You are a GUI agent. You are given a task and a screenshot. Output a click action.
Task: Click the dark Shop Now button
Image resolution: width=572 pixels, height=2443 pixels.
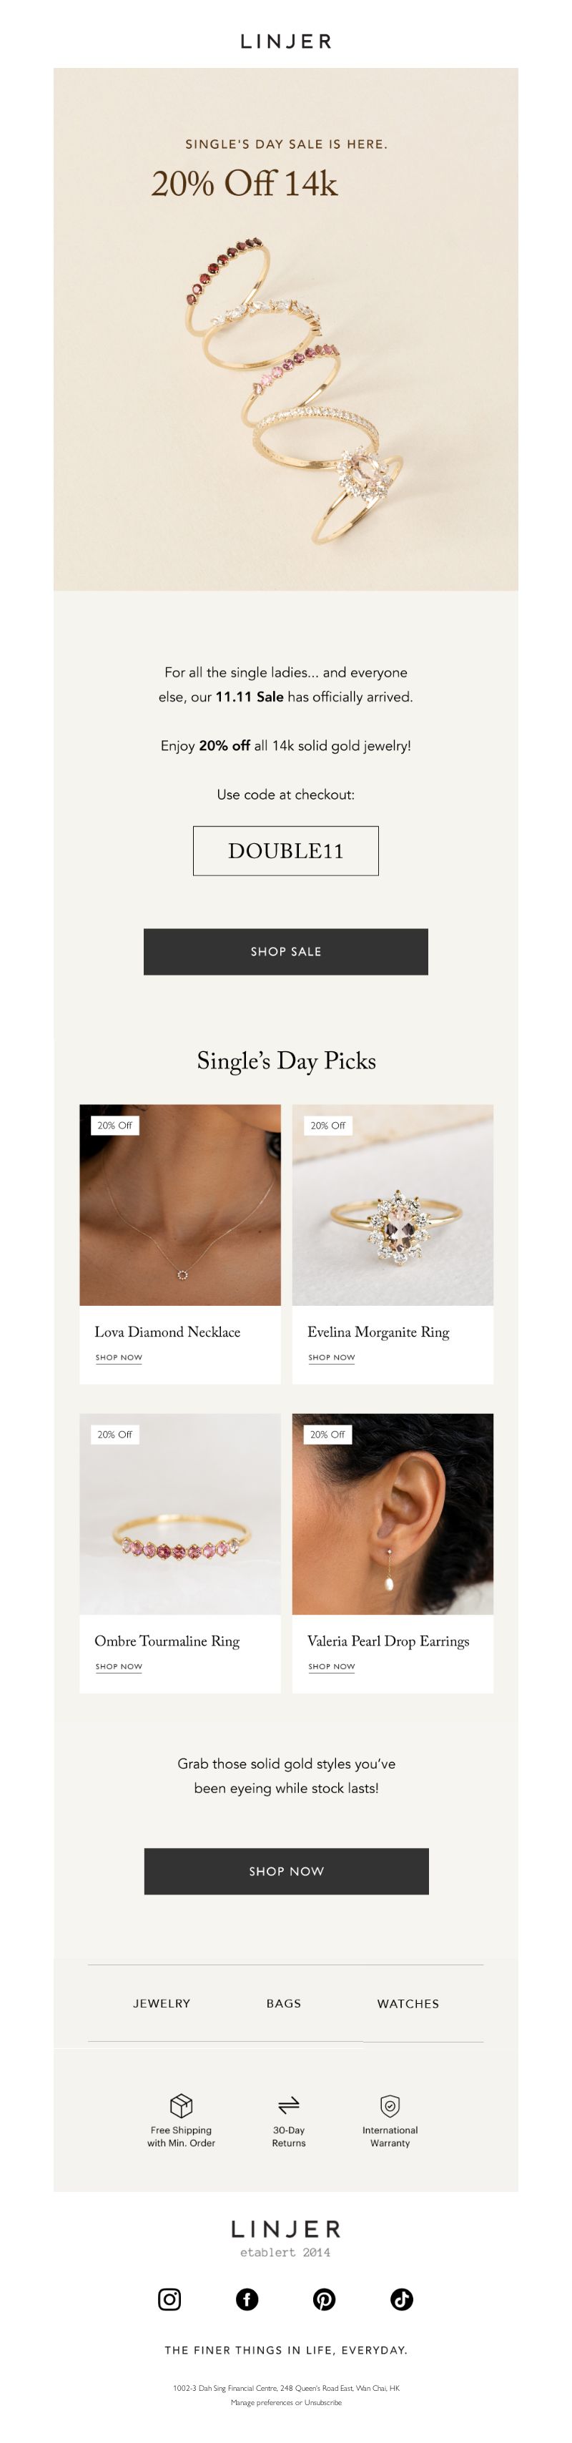tap(287, 1871)
